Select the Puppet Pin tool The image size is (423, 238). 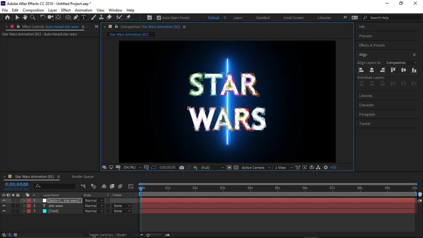click(x=129, y=18)
